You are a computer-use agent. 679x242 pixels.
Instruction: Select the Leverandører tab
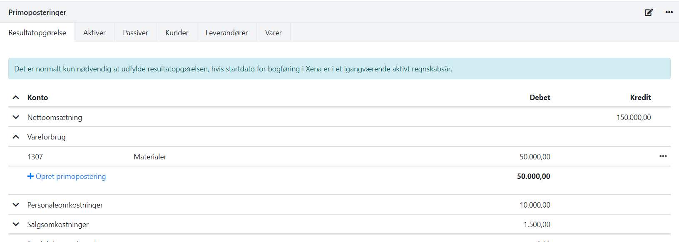coord(226,33)
